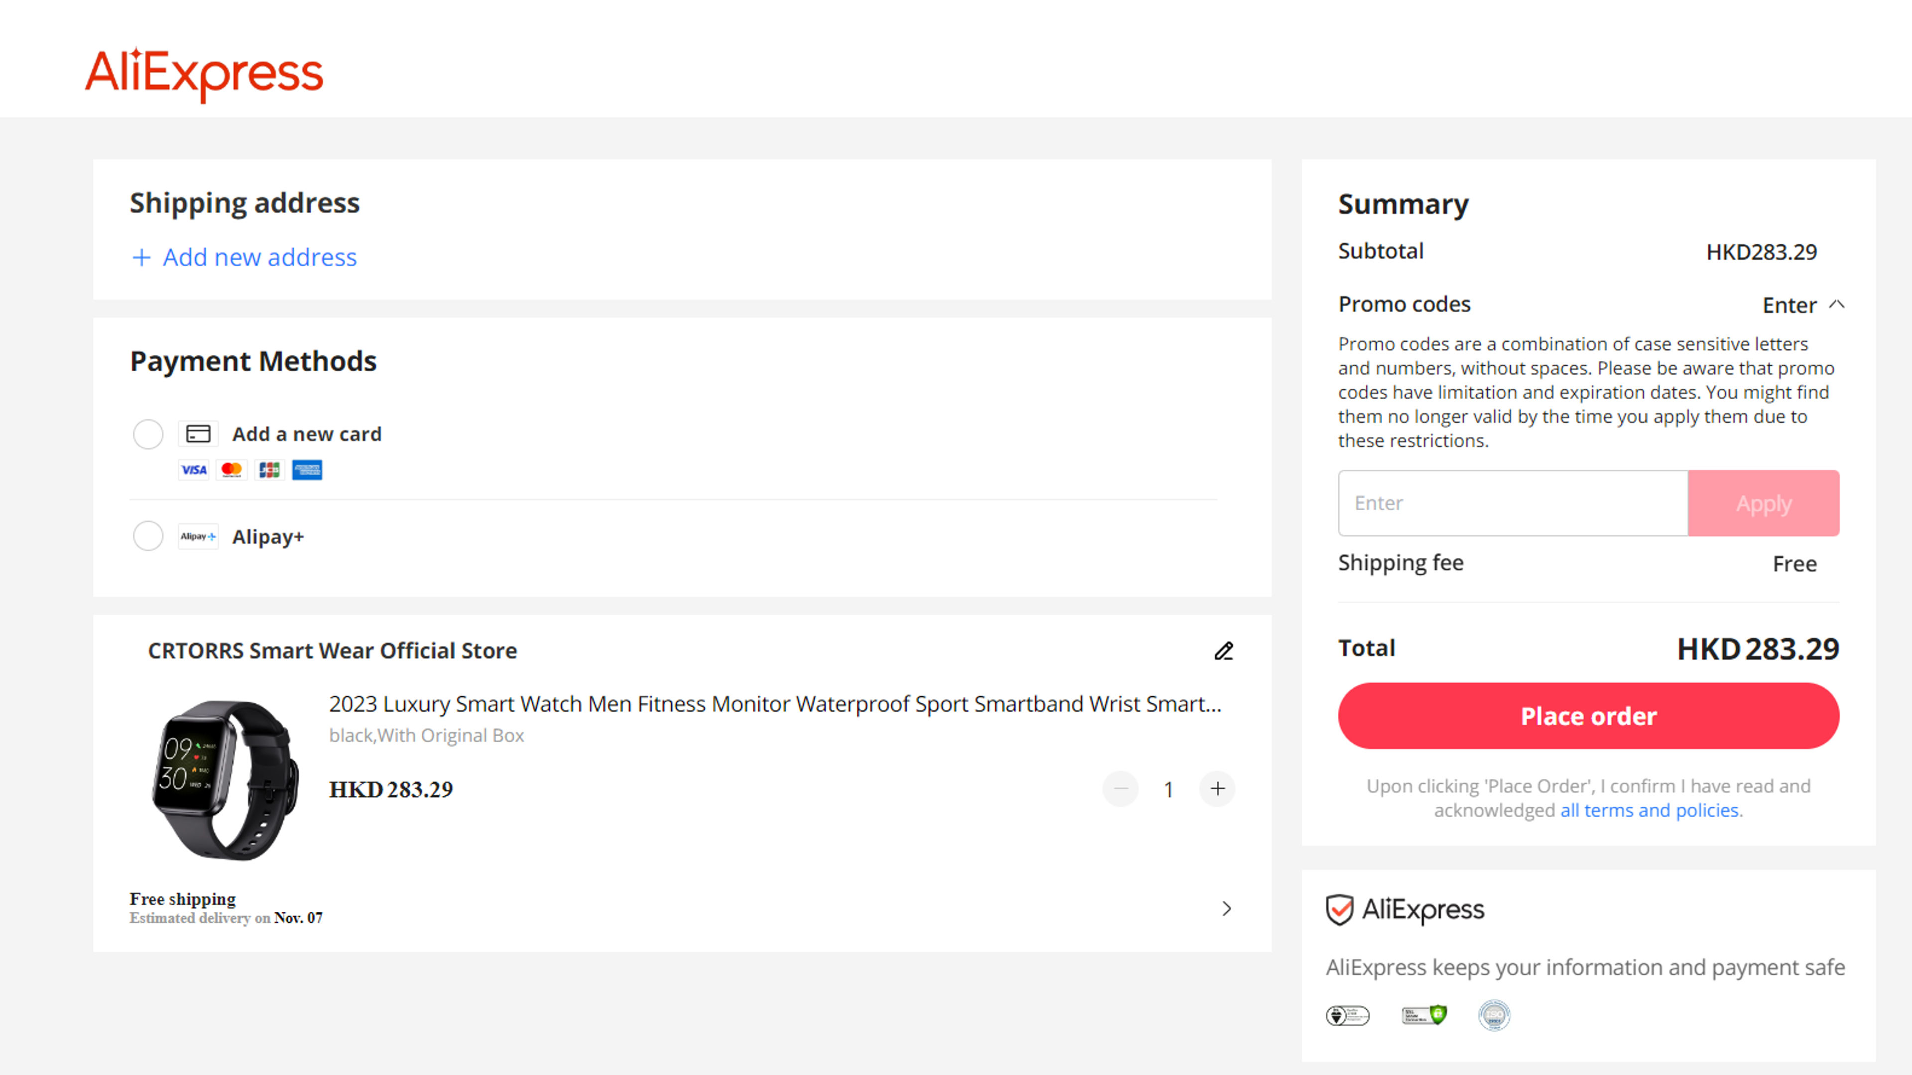
Task: Click the American Express logo
Action: [307, 470]
